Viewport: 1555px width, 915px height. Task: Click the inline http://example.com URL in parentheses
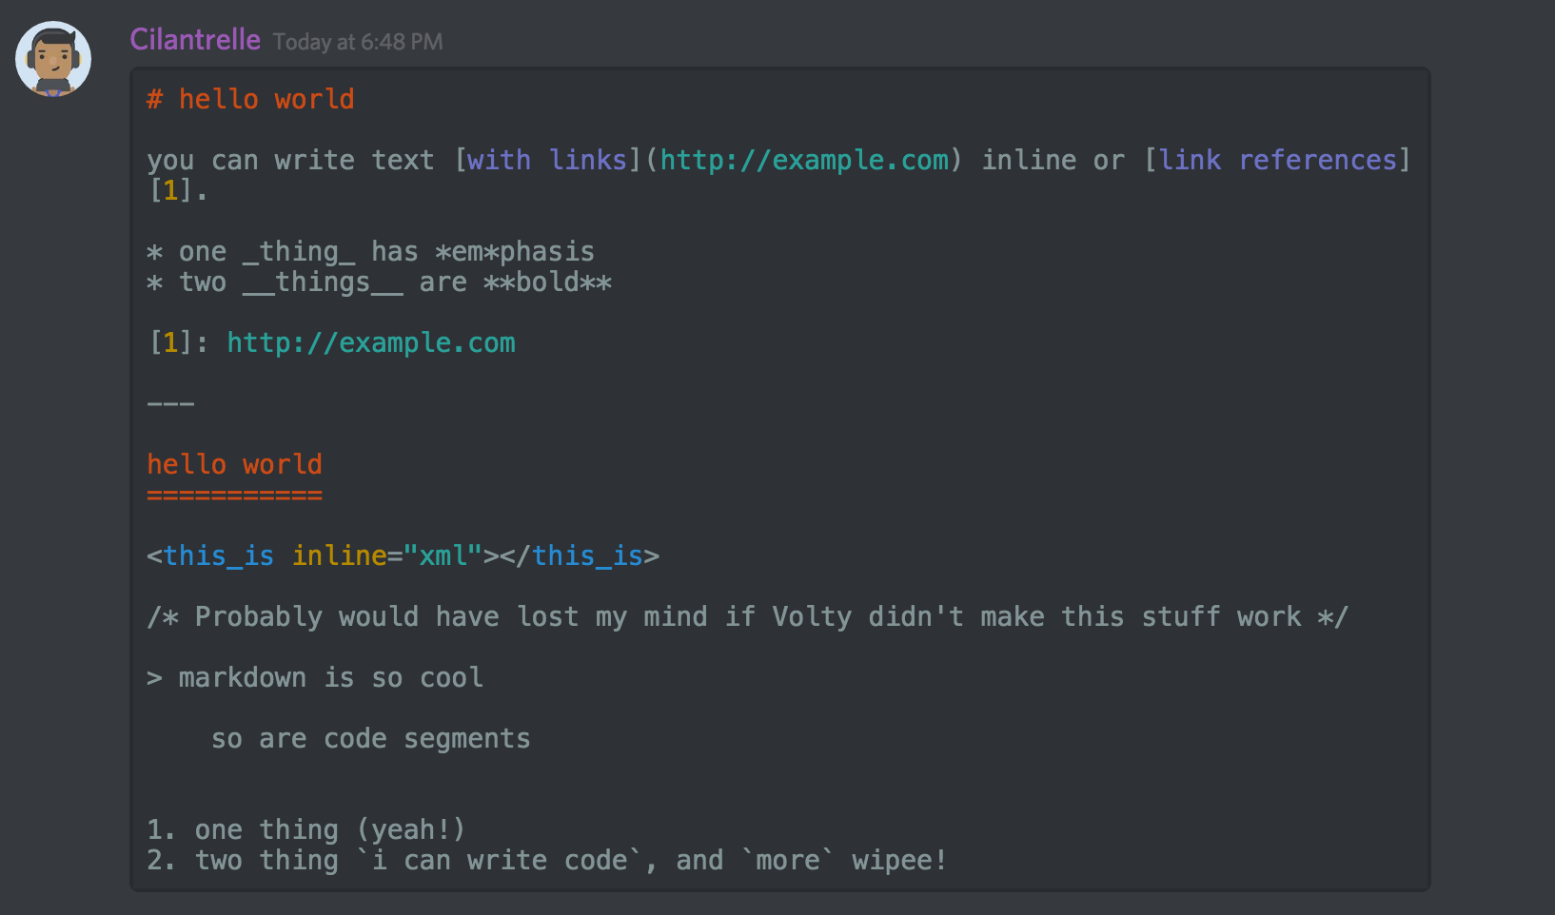click(804, 160)
